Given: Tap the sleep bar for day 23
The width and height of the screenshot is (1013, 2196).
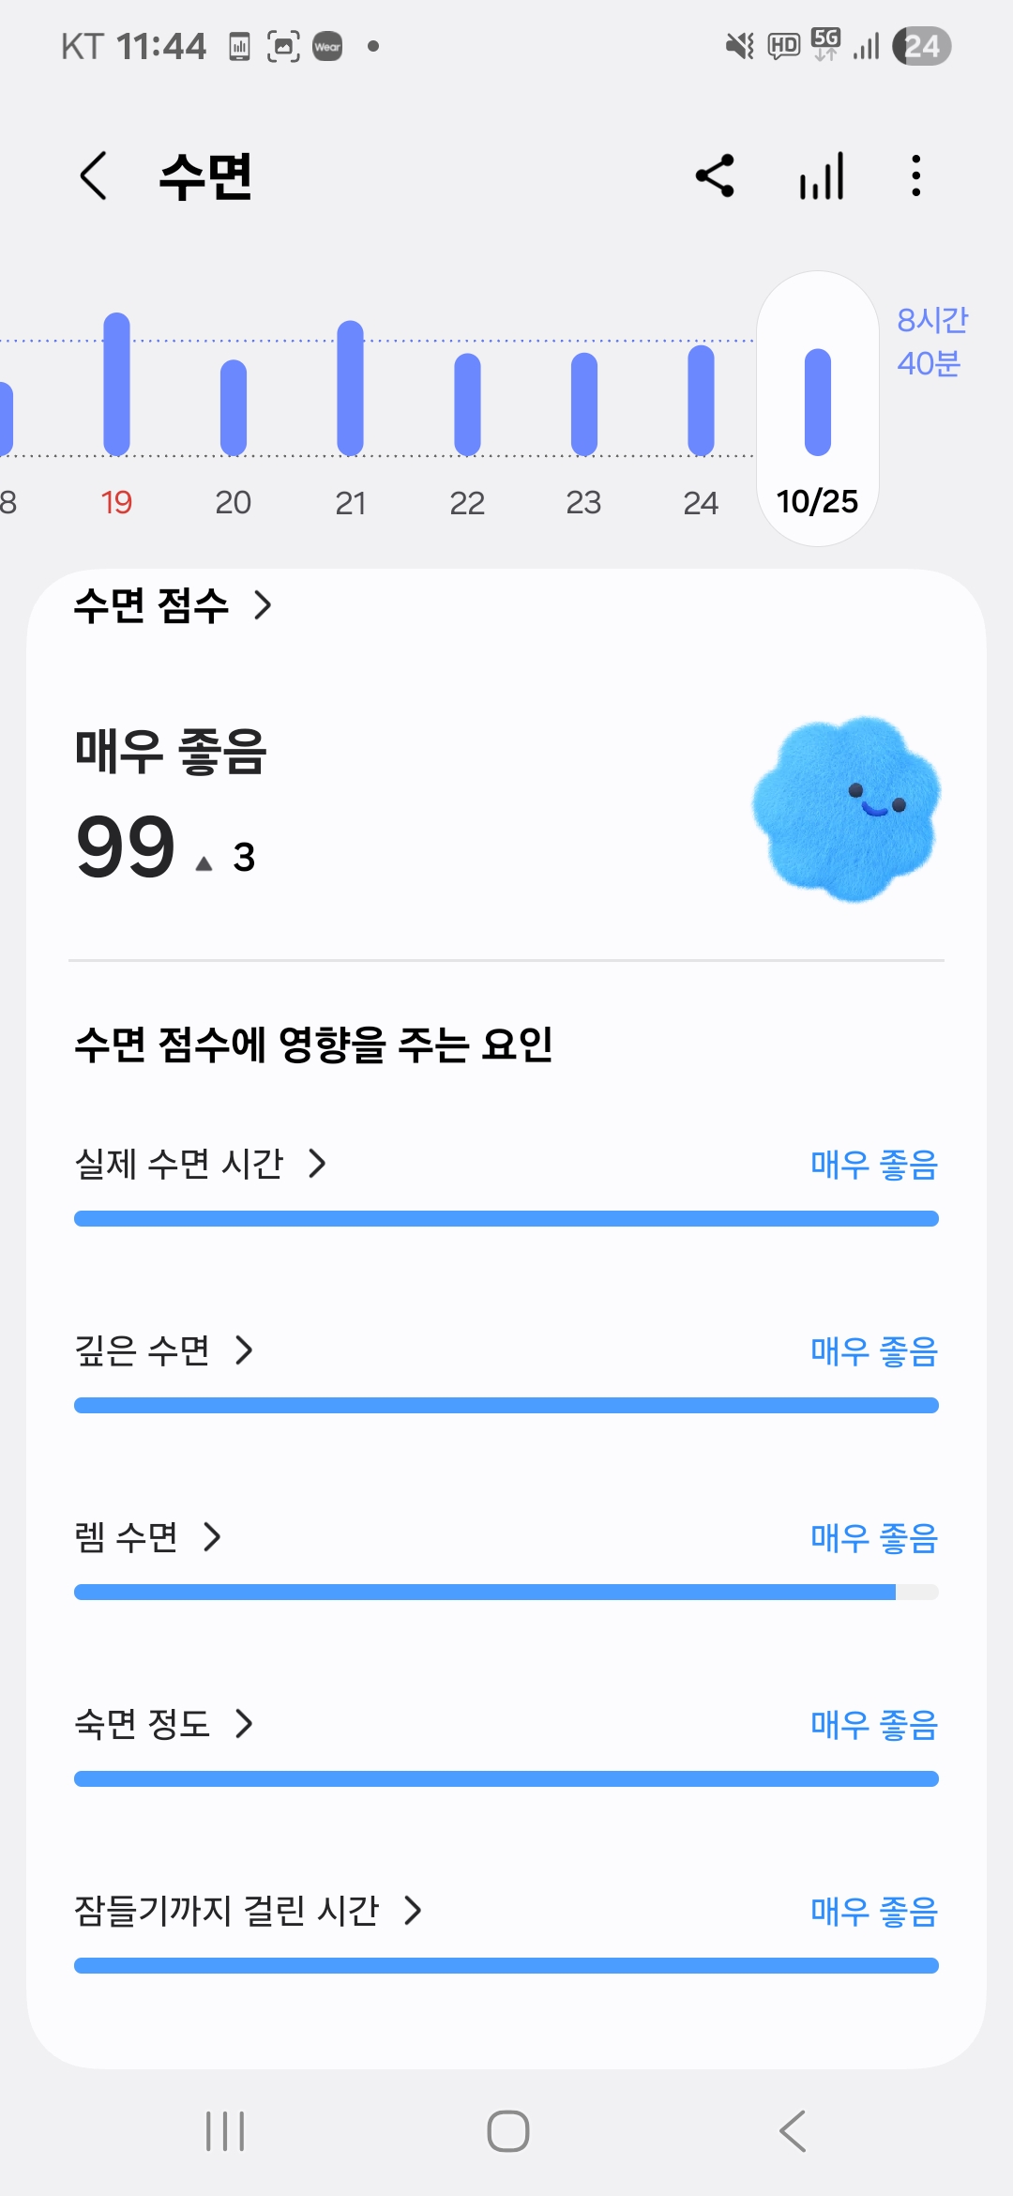Looking at the screenshot, I should point(583,404).
